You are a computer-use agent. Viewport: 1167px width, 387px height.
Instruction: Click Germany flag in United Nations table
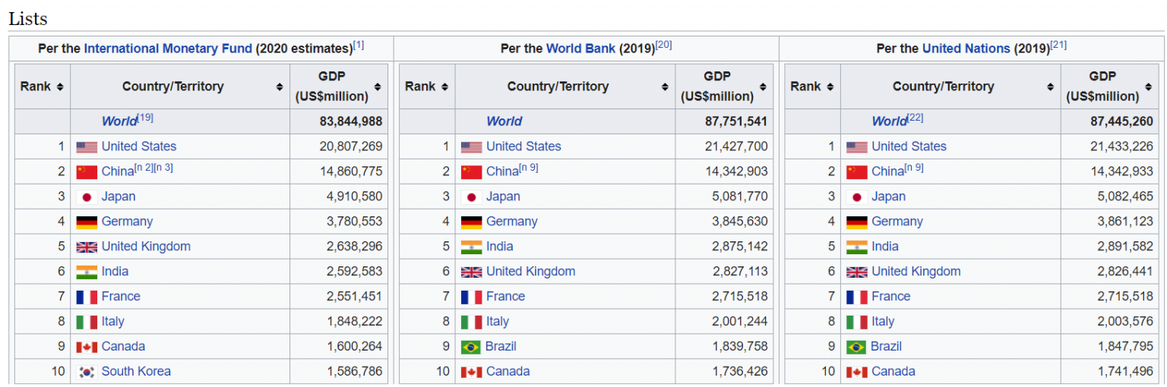click(856, 222)
